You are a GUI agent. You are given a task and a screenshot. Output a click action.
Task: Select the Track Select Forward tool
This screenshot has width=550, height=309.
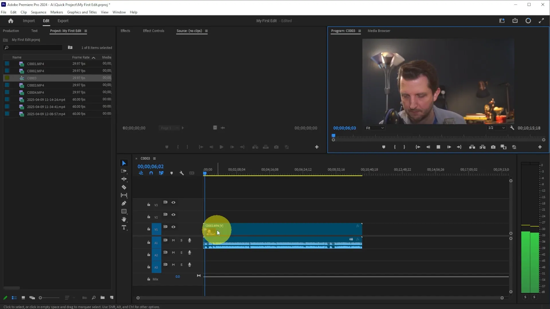coord(124,171)
